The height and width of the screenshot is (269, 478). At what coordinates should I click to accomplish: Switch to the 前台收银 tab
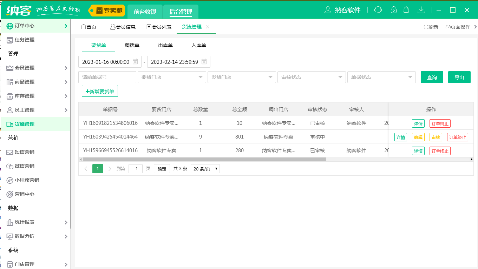tap(145, 11)
